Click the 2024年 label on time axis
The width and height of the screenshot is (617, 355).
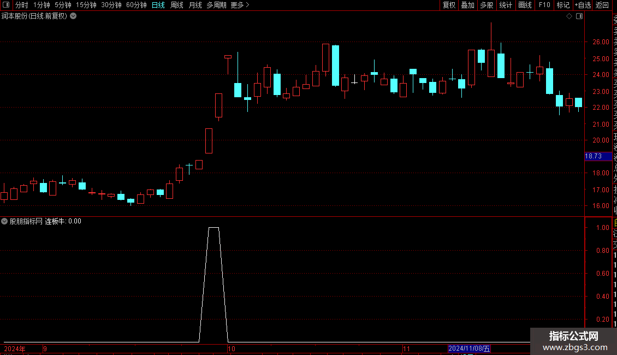pos(15,348)
